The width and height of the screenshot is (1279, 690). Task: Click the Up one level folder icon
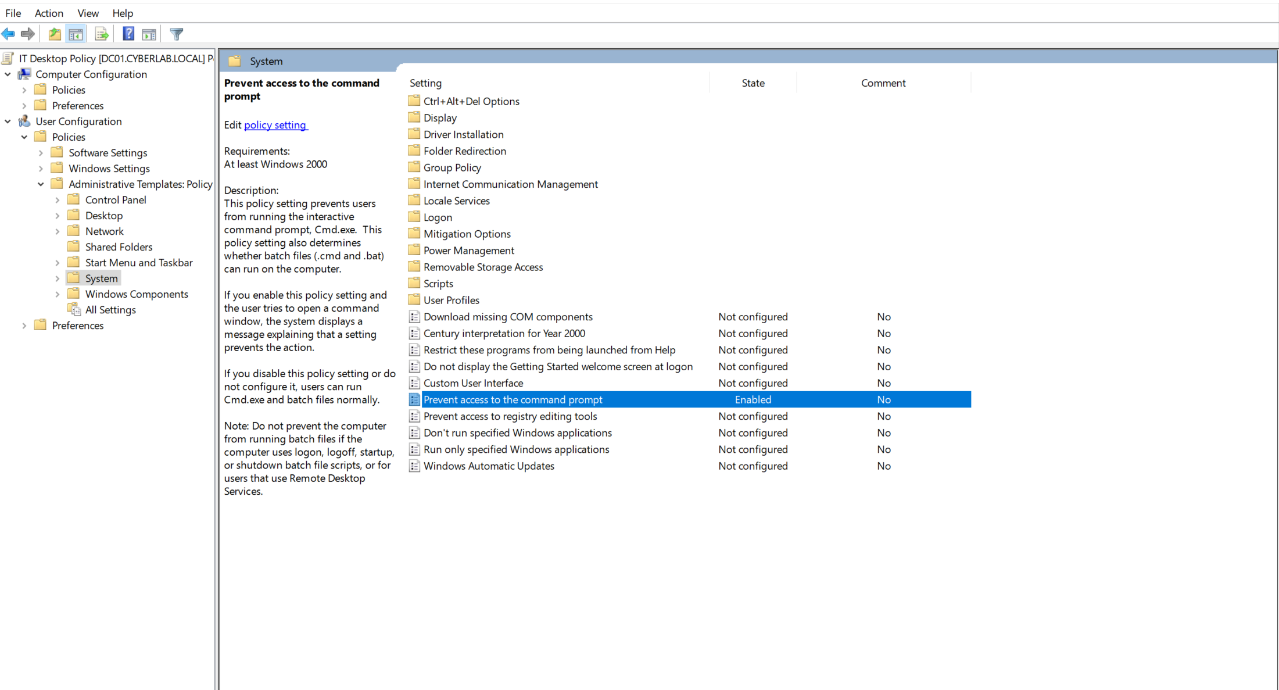click(55, 34)
